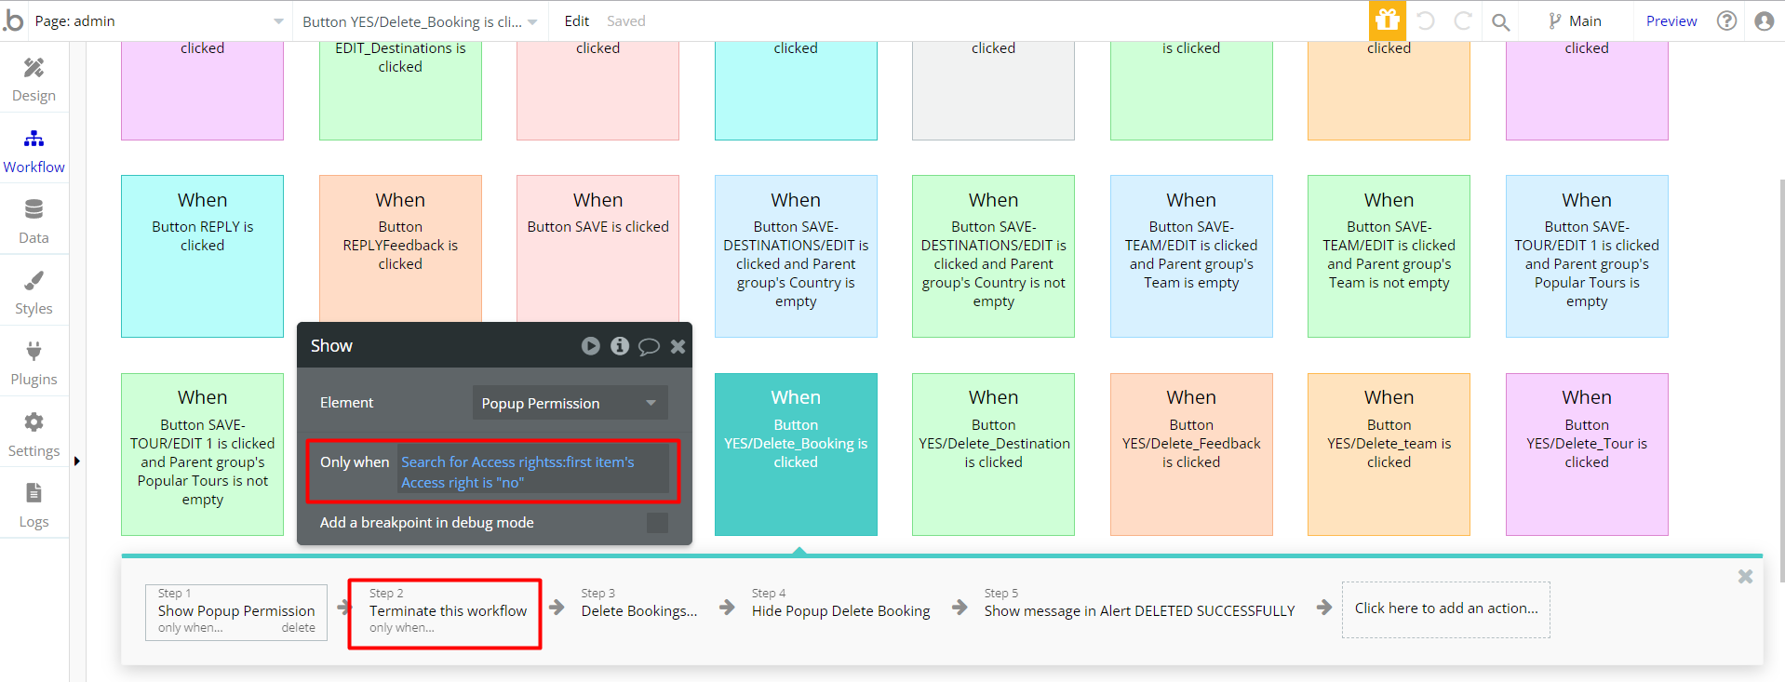Click the redo arrow icon
This screenshot has height=682, width=1785.
coord(1463,20)
